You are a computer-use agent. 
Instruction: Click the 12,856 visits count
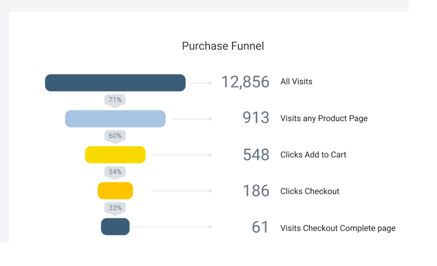coord(245,82)
